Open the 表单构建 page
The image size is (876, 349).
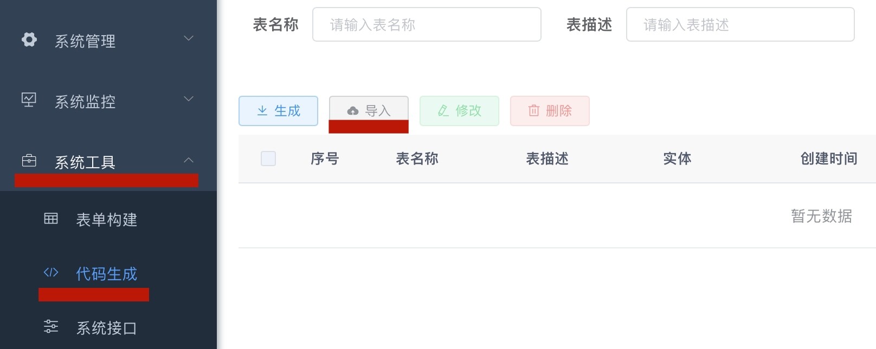(x=106, y=220)
